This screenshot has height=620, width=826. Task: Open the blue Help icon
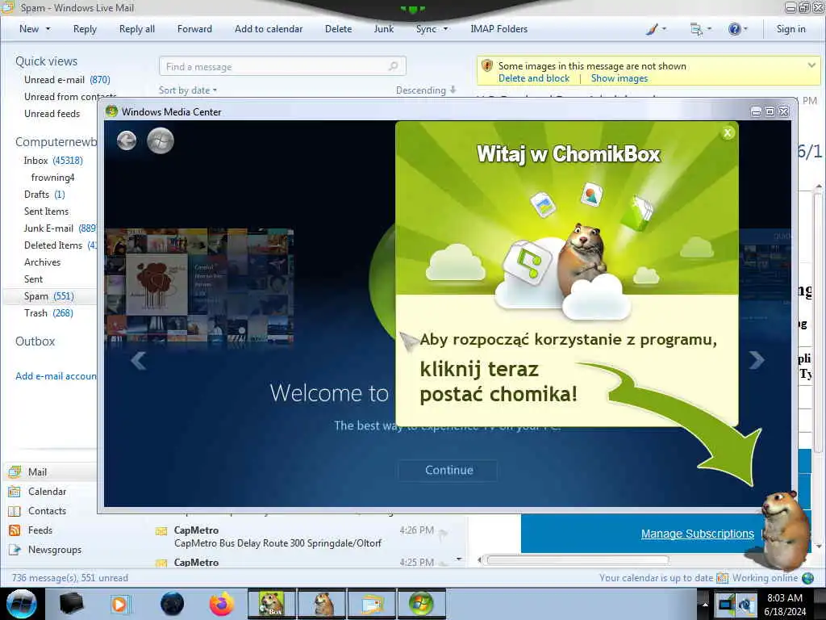[734, 29]
